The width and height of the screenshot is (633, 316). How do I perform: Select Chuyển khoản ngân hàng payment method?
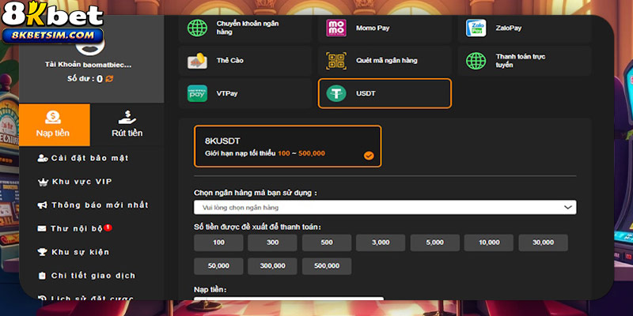(245, 28)
